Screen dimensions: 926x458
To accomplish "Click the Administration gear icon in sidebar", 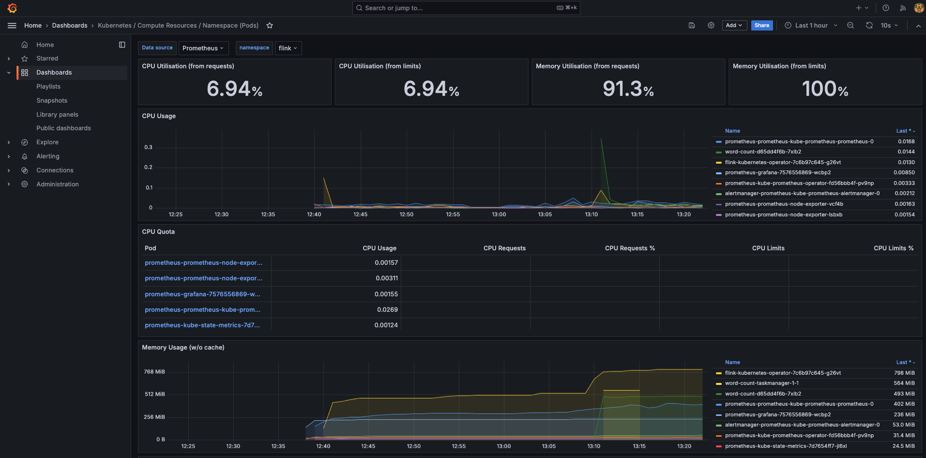I will pos(25,184).
